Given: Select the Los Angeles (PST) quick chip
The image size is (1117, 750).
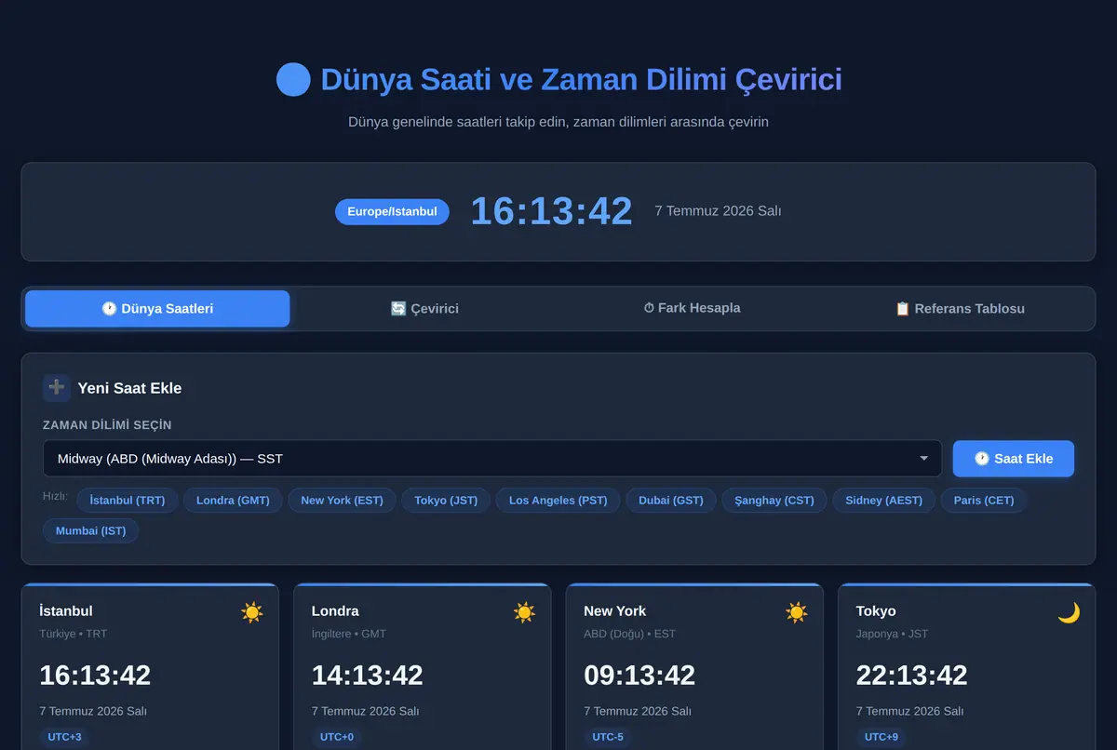Looking at the screenshot, I should tap(558, 501).
